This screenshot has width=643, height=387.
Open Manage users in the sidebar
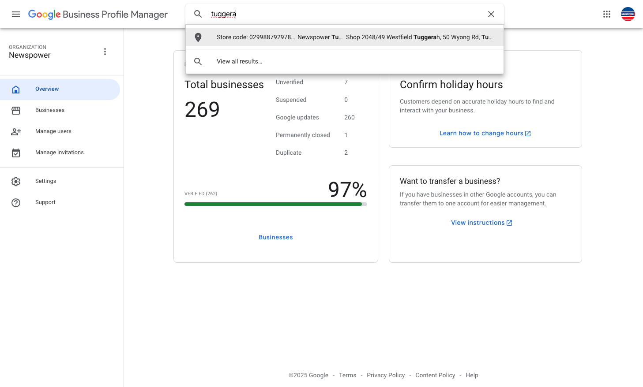click(60, 131)
